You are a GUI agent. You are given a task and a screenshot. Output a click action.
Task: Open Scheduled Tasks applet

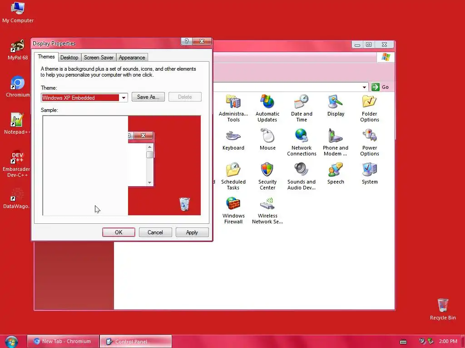click(x=233, y=176)
